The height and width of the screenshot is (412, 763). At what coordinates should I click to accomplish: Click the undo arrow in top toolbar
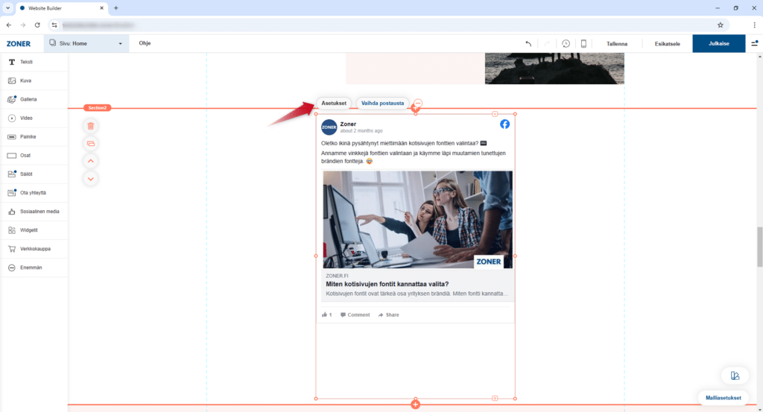click(x=528, y=44)
